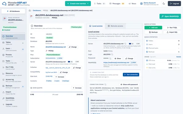This screenshot has height=114, width=183.
Task: Click Show with password button
Action: click(x=129, y=85)
